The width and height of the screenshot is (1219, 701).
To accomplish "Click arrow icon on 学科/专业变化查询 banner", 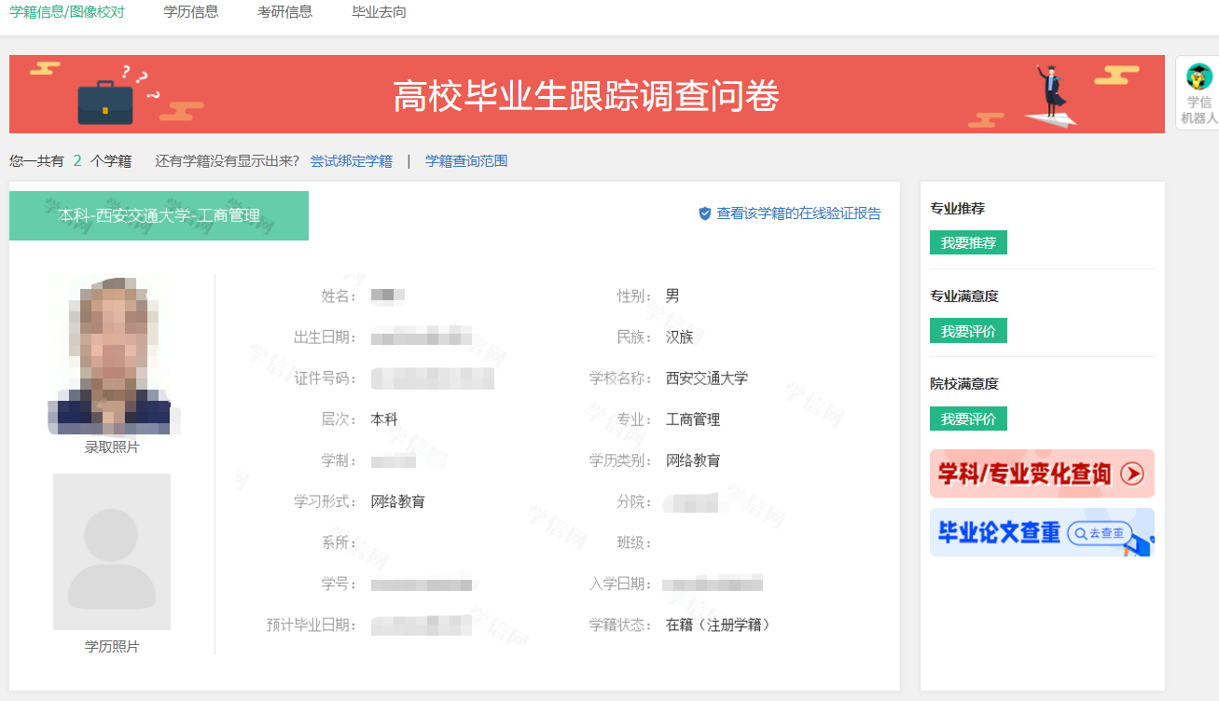I will coord(1131,474).
